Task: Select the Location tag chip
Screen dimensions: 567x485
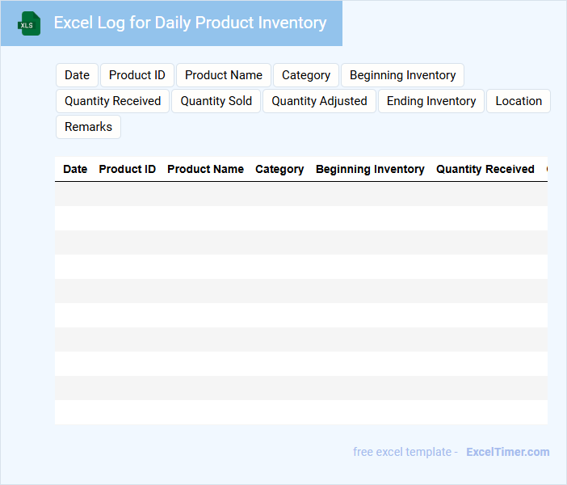Action: [x=519, y=101]
